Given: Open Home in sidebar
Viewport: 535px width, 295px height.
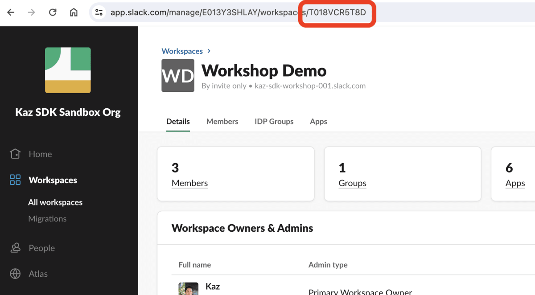Looking at the screenshot, I should (41, 154).
